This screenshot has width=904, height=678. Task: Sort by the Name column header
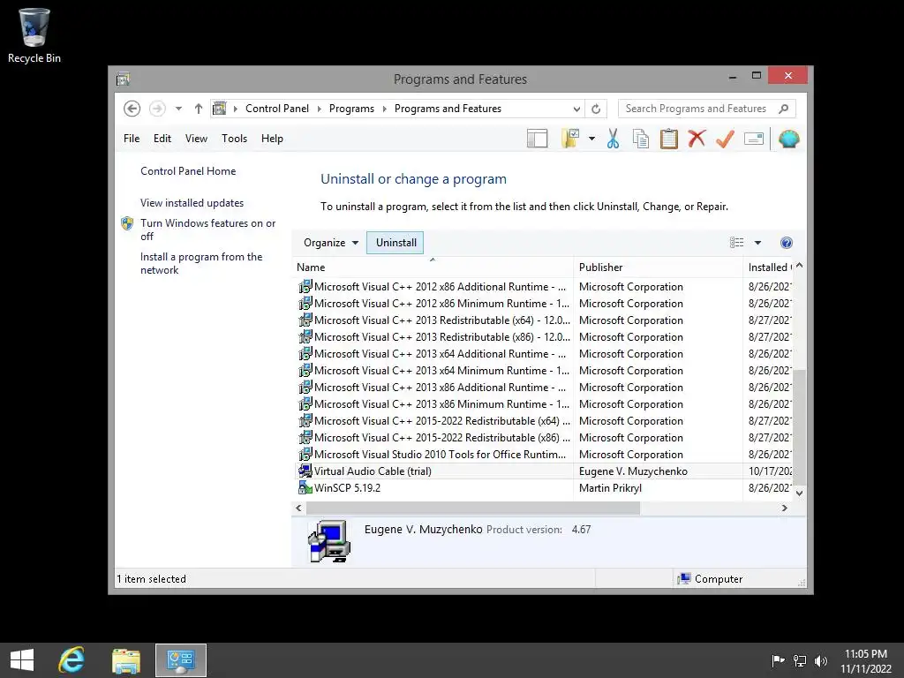(433, 267)
